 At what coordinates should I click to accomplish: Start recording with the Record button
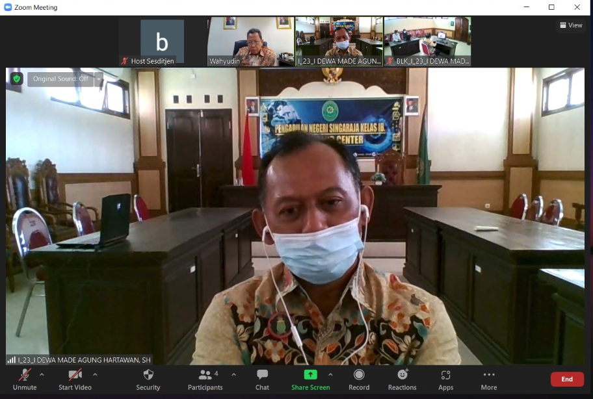click(x=359, y=375)
